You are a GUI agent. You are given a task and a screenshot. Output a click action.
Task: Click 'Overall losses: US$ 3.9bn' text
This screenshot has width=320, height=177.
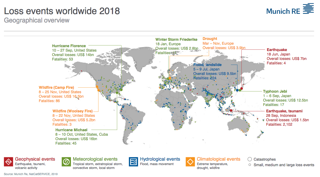[x=224, y=48]
